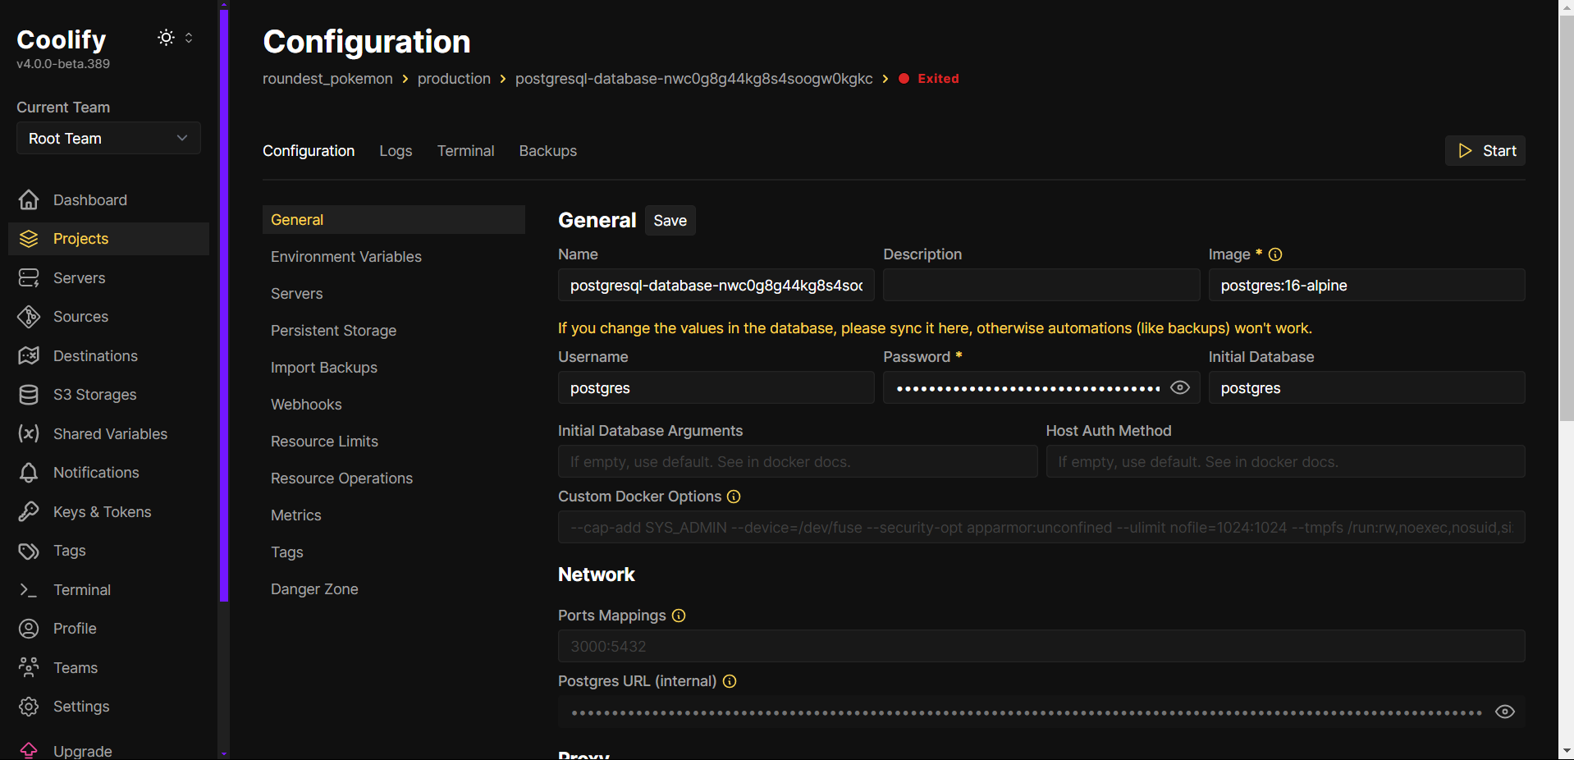Screen dimensions: 1574x760
Task: Click the Upgrade arrow icon
Action: [x=29, y=750]
